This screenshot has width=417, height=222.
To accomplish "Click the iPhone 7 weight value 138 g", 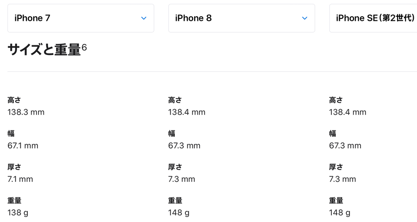I will coord(18,213).
